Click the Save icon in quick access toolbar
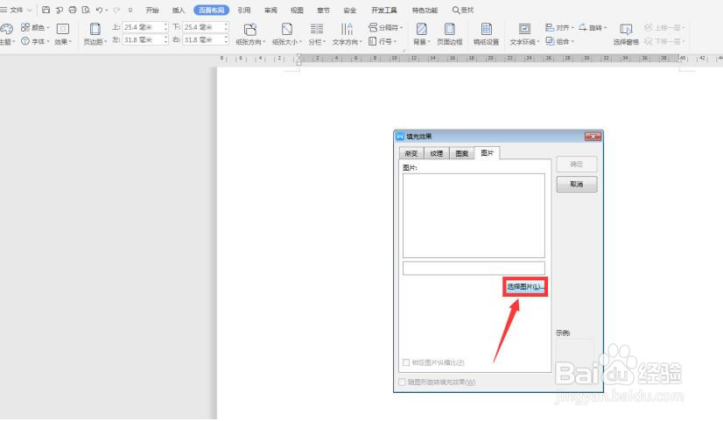This screenshot has width=723, height=421. (x=46, y=10)
